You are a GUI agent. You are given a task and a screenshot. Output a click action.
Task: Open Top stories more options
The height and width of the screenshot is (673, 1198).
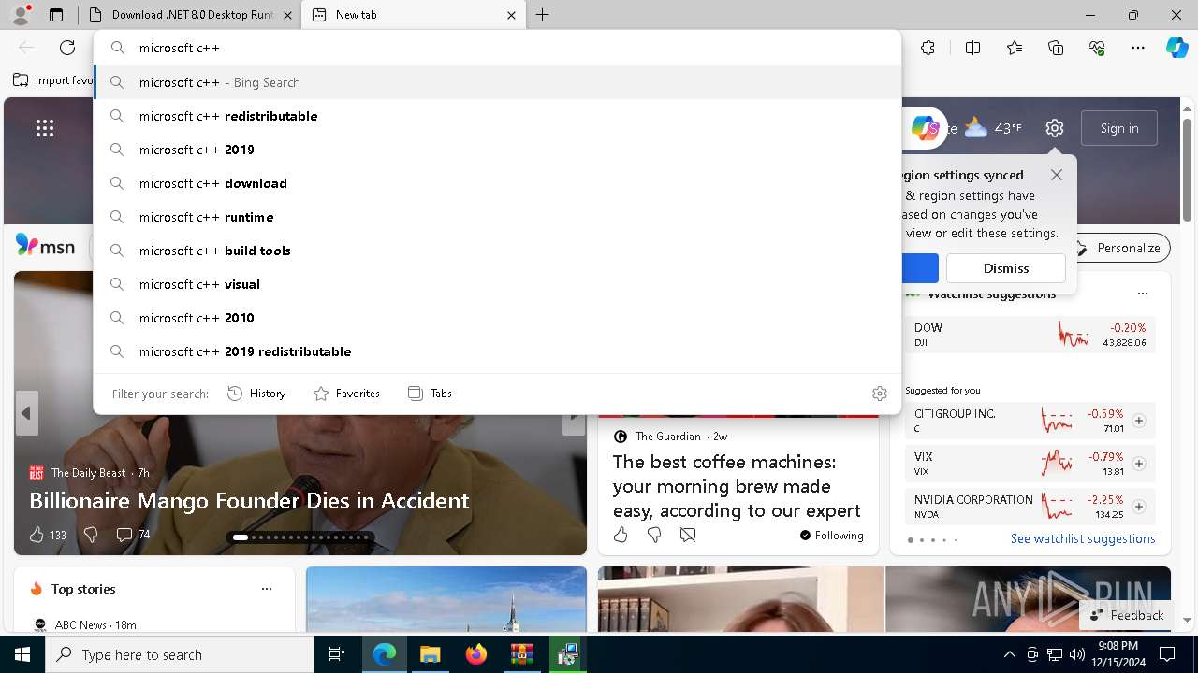click(267, 589)
